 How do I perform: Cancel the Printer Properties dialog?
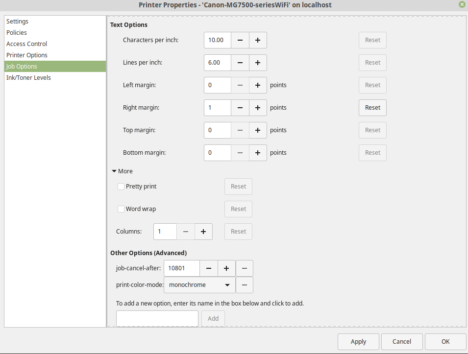point(402,342)
